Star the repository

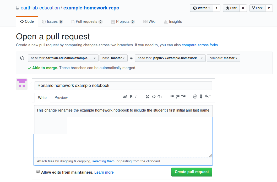[231, 8]
